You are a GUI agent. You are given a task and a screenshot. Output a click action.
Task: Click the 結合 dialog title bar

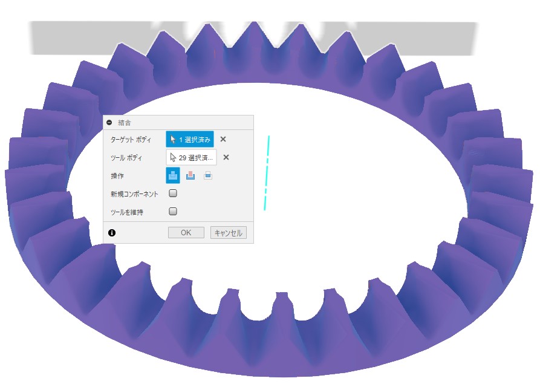pos(178,123)
